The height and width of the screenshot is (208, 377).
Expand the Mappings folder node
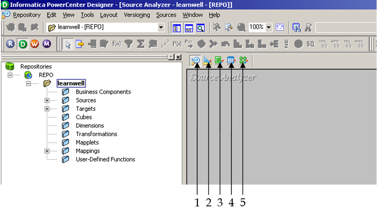point(47,151)
